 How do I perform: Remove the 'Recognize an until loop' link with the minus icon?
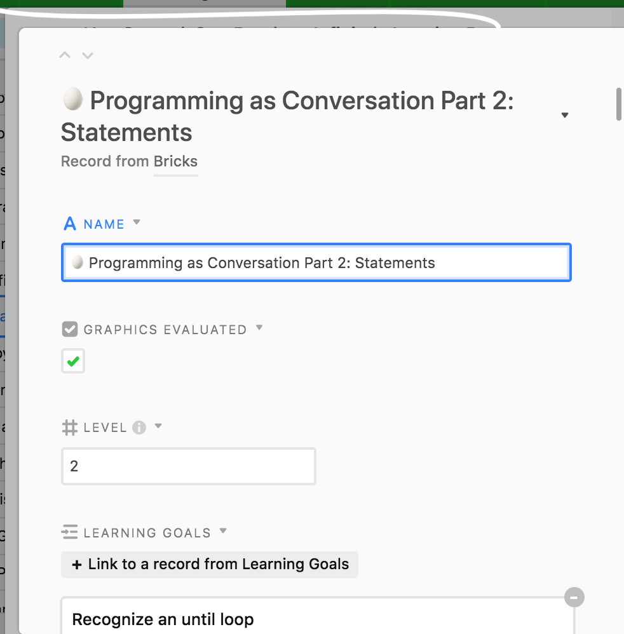point(573,598)
